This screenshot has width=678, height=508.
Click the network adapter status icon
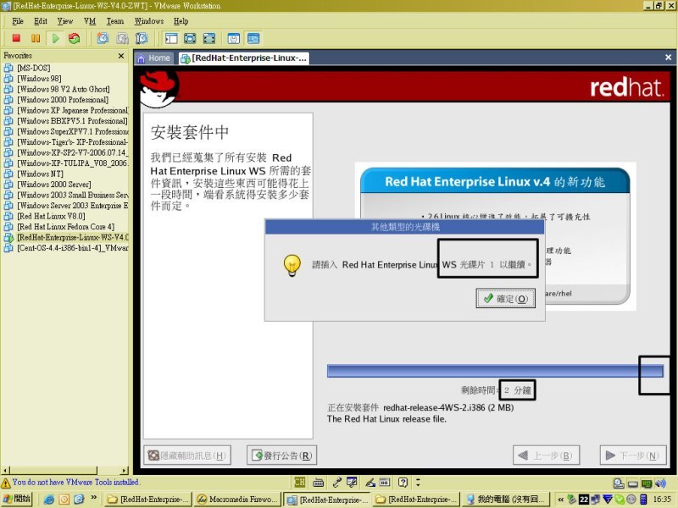647,483
